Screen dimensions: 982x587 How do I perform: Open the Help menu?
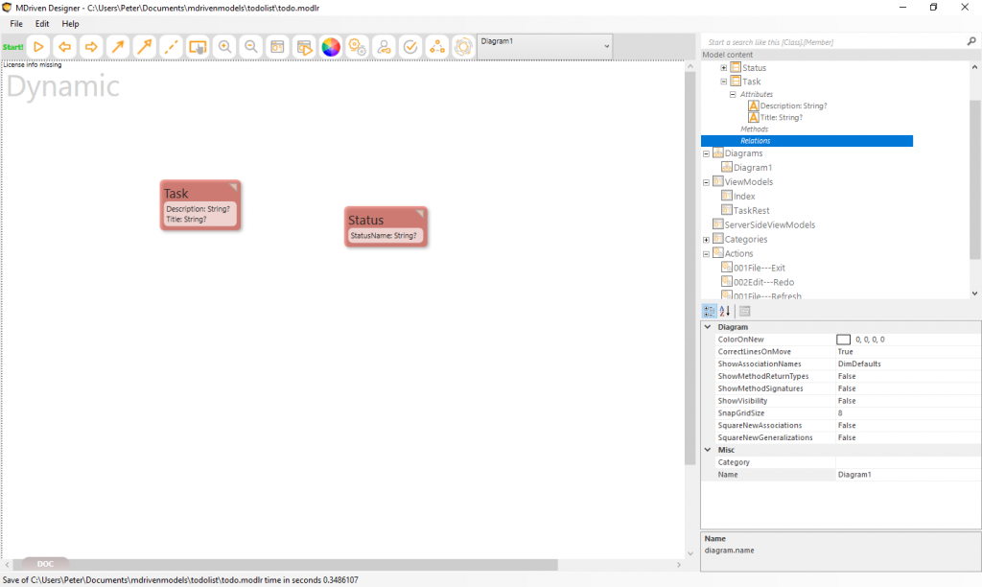[70, 24]
